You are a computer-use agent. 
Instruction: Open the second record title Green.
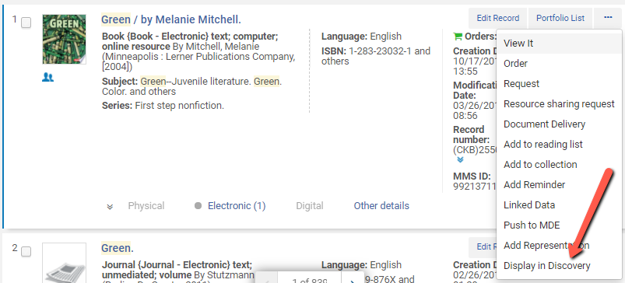click(x=118, y=248)
